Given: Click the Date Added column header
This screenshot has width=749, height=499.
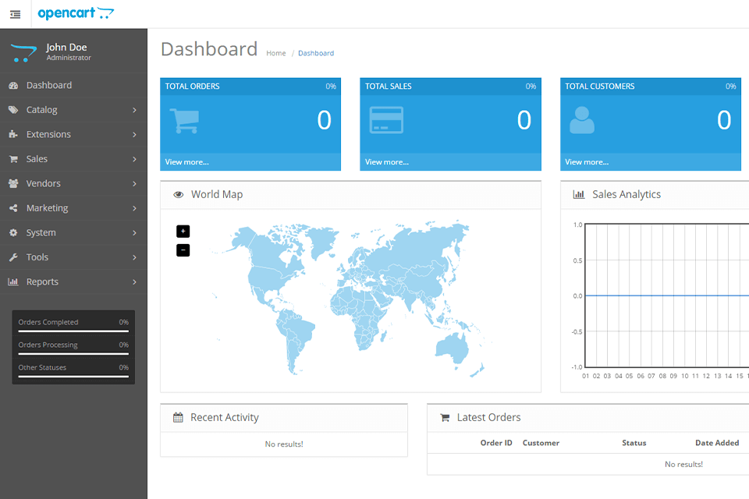Looking at the screenshot, I should pos(717,443).
